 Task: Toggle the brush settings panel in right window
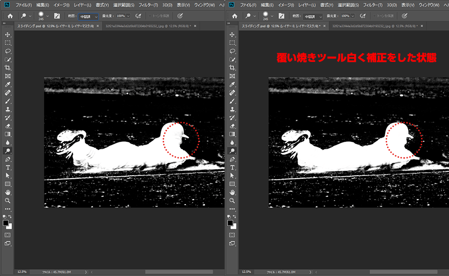(281, 16)
